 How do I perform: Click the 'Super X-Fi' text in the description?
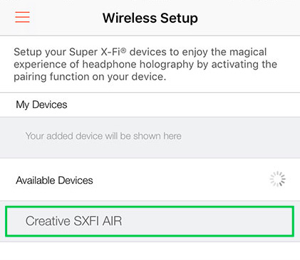point(95,52)
